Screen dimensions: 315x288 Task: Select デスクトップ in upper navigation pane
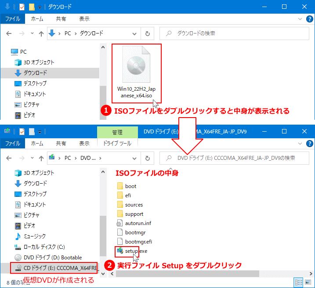(x=31, y=83)
